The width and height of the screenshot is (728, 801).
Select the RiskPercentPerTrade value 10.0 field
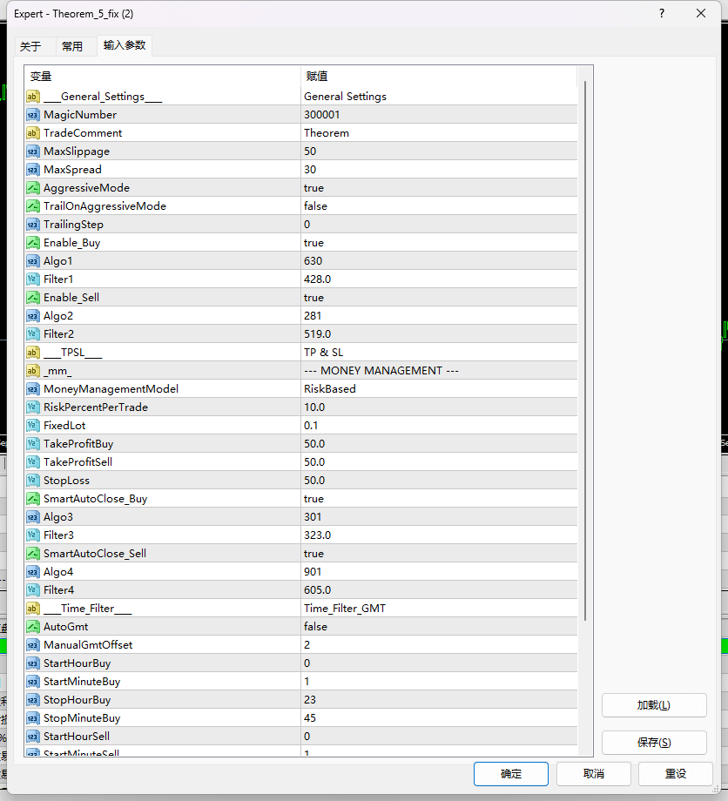click(438, 407)
